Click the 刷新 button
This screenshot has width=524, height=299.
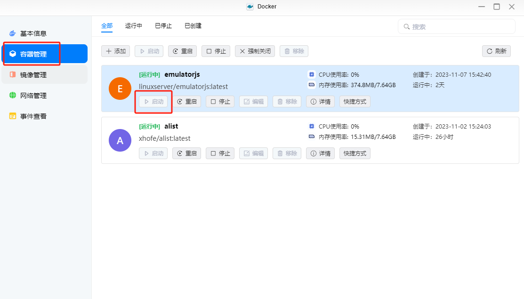coord(496,51)
